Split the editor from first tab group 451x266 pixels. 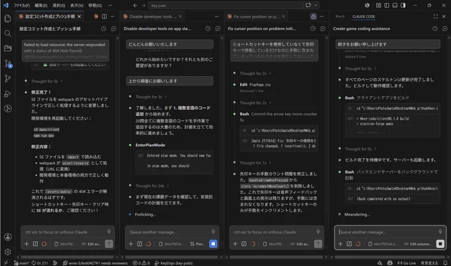[x=104, y=17]
